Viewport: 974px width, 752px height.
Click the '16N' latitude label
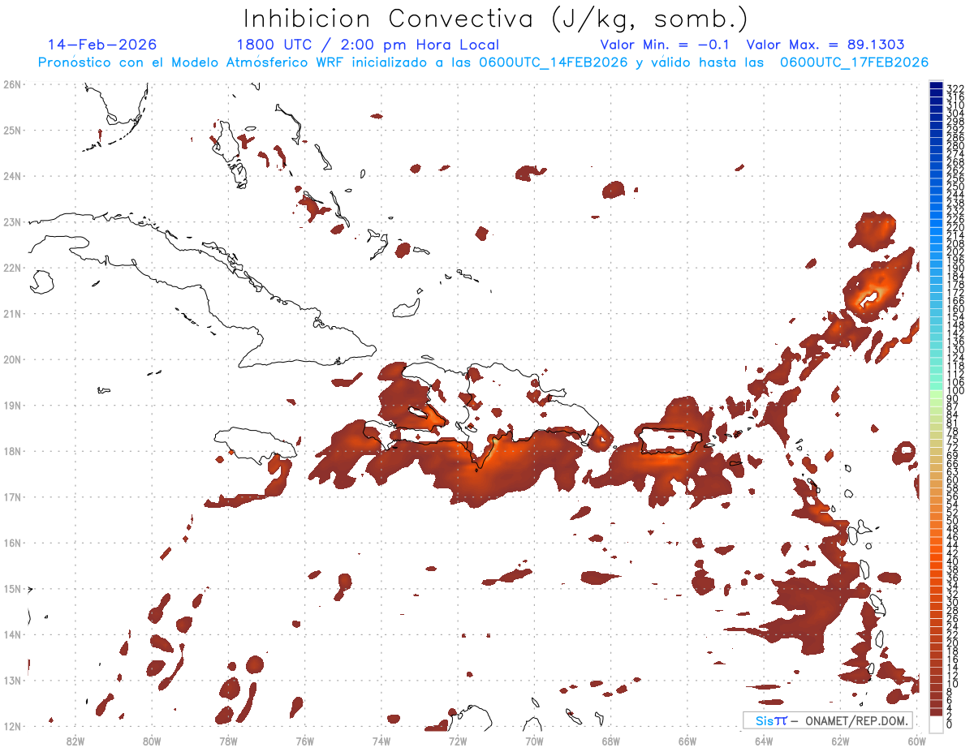pyautogui.click(x=12, y=543)
